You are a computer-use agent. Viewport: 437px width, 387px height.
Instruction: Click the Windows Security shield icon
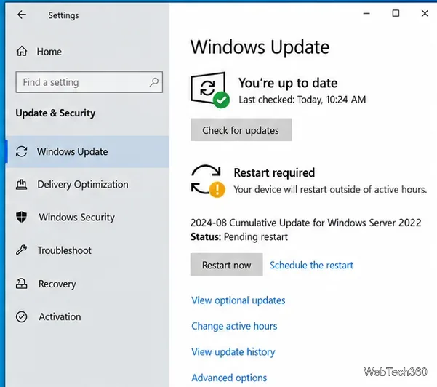pyautogui.click(x=22, y=217)
